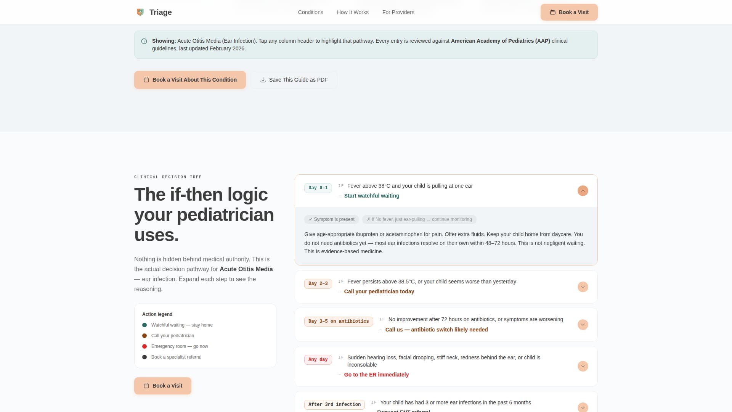
Task: Select the Symptom is present chip
Action: point(332,219)
